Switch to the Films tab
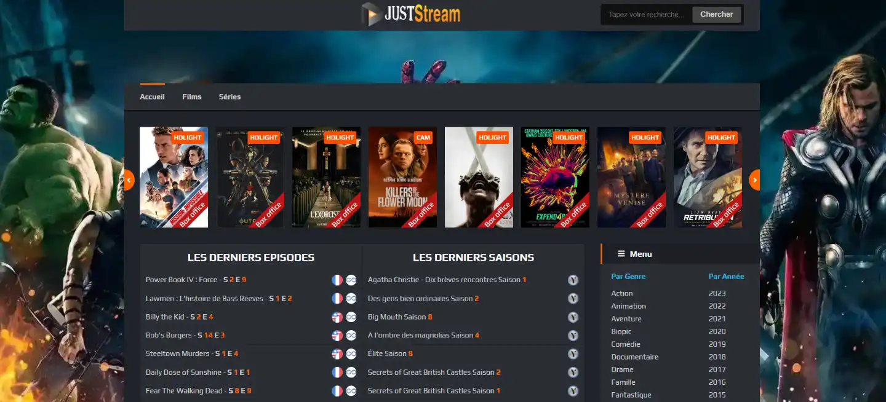The image size is (886, 402). click(x=191, y=97)
